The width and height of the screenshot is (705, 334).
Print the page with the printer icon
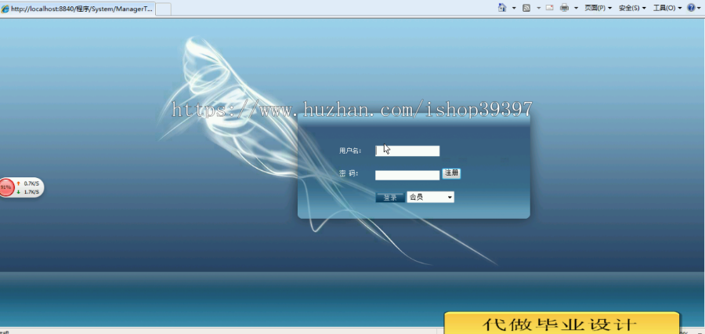564,8
